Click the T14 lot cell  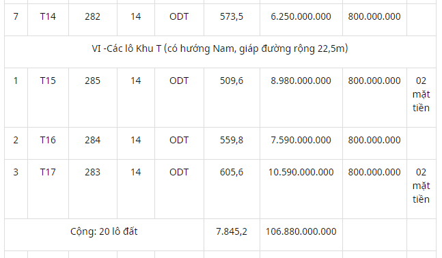click(48, 16)
